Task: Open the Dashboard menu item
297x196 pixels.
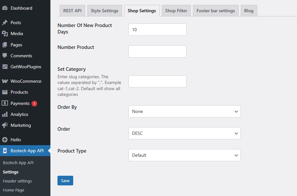Action: tap(25, 8)
